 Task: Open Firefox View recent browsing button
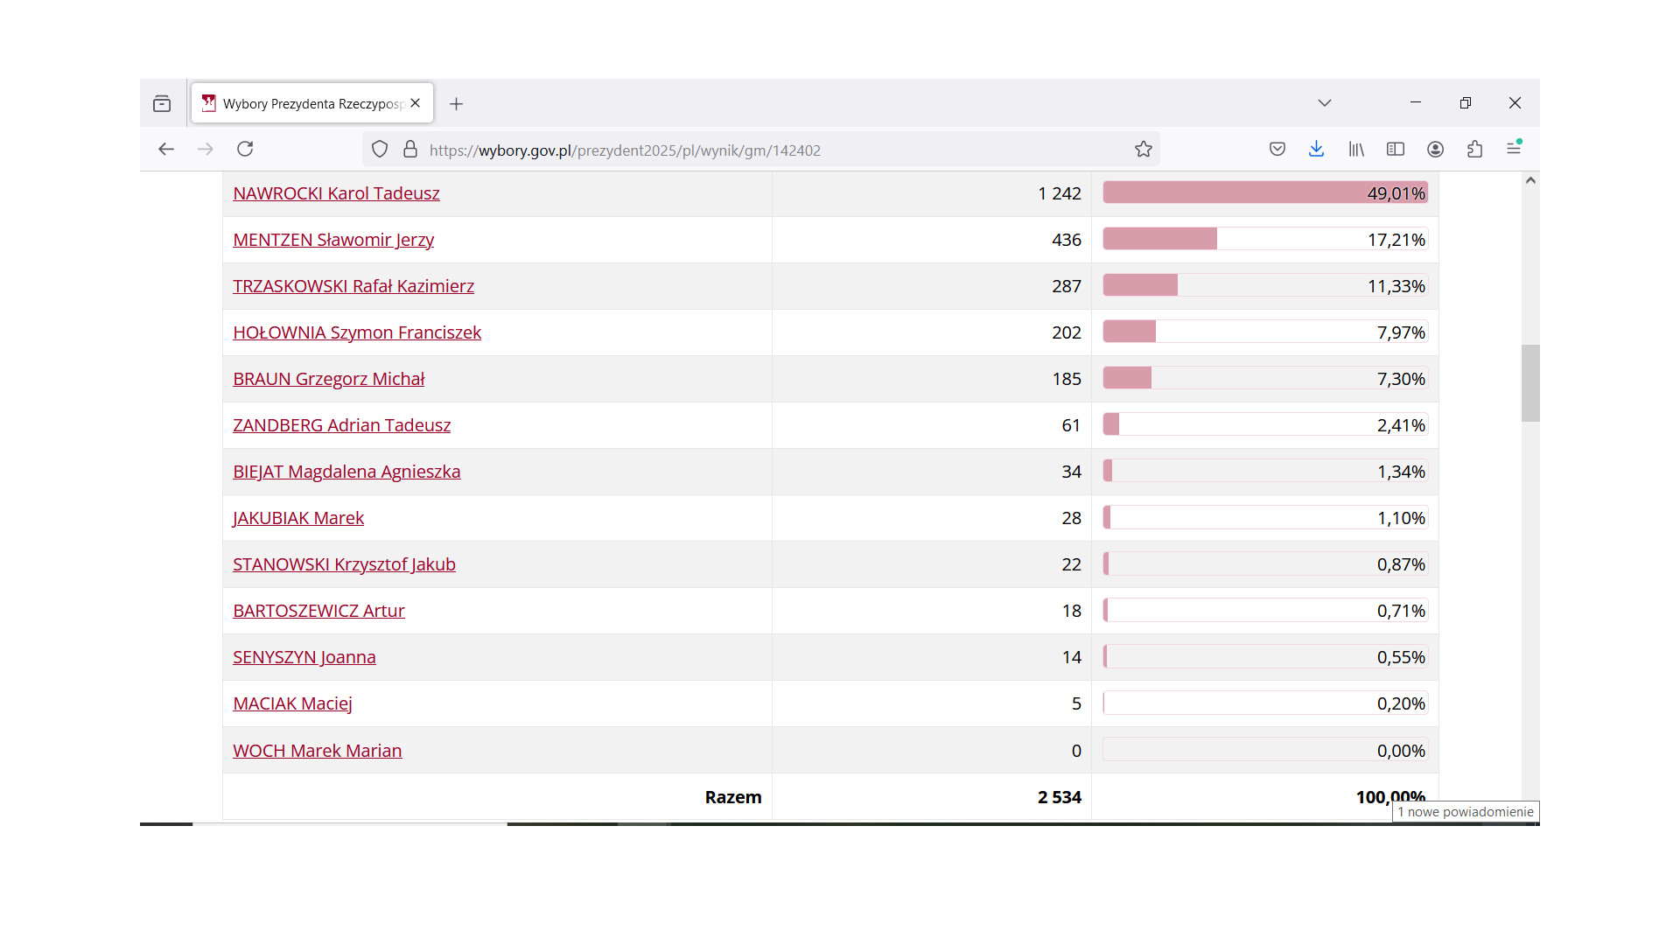(x=162, y=103)
